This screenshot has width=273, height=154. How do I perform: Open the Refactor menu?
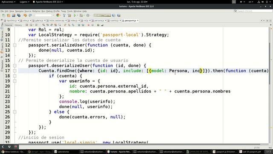[36, 11]
